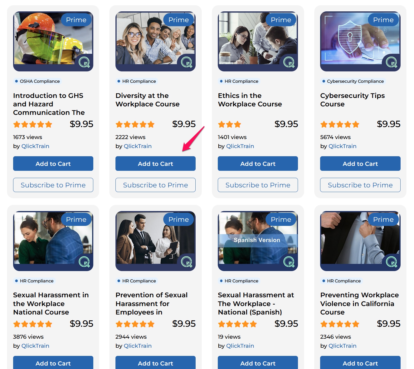Open the Introduction to GHS course title
This screenshot has height=369, width=414.
pyautogui.click(x=49, y=104)
